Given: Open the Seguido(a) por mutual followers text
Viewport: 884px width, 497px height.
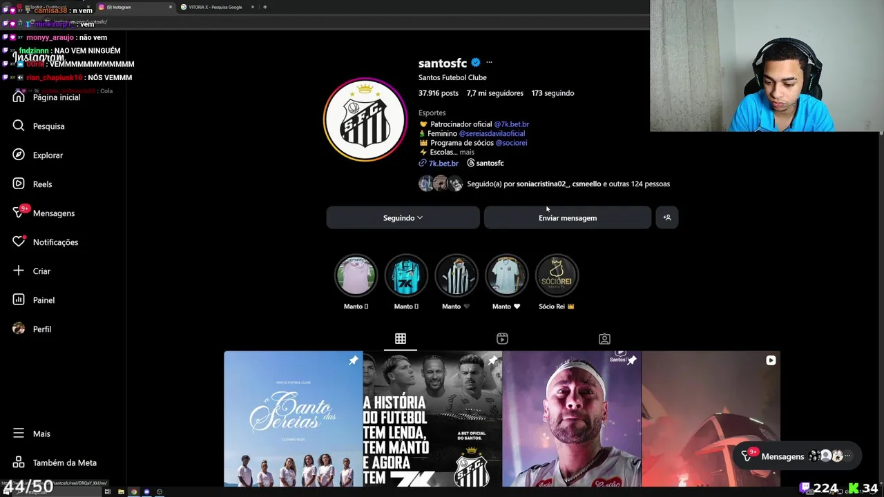Looking at the screenshot, I should click(x=568, y=184).
